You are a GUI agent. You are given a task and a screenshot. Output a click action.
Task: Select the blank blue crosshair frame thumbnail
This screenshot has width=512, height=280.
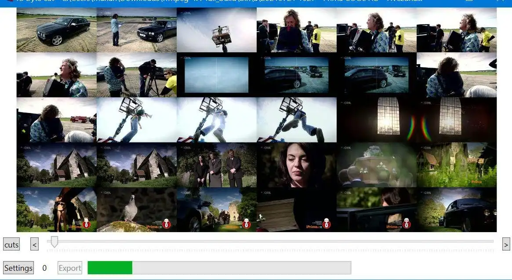pyautogui.click(x=217, y=75)
